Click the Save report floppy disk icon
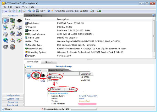The image size is (157, 112). [6, 11]
